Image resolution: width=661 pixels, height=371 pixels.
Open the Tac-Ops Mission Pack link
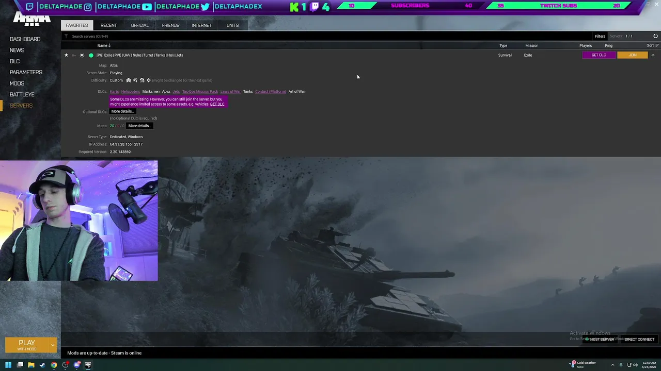pyautogui.click(x=200, y=92)
